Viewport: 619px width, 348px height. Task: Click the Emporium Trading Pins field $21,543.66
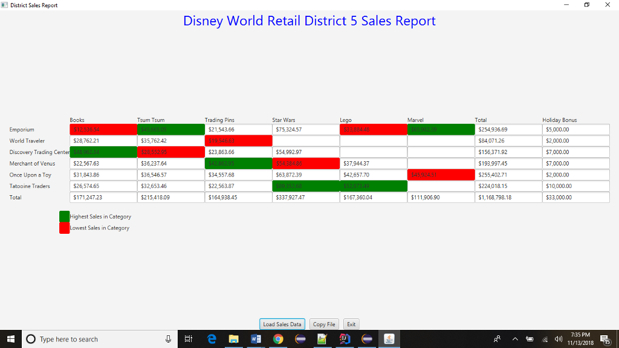point(238,129)
